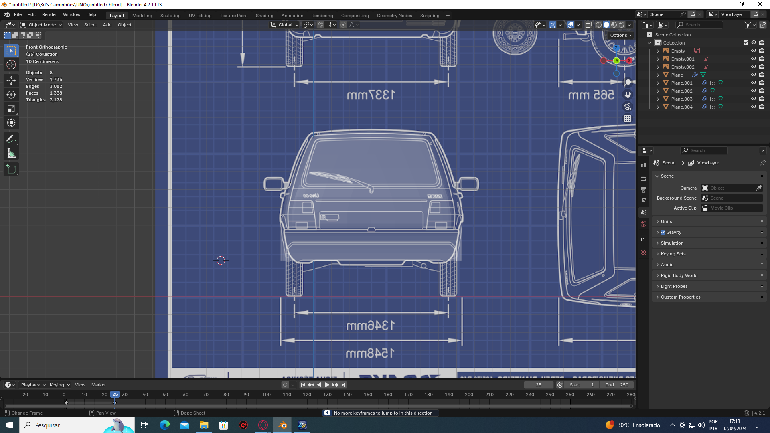This screenshot has height=433, width=770.
Task: Switch to the Sculpting workspace tab
Action: click(170, 16)
